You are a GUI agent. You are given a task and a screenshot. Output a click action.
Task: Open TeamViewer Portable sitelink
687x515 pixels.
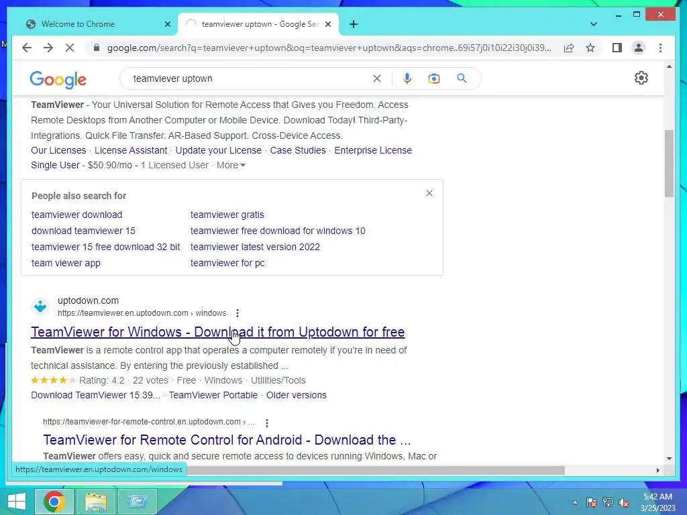(x=213, y=395)
